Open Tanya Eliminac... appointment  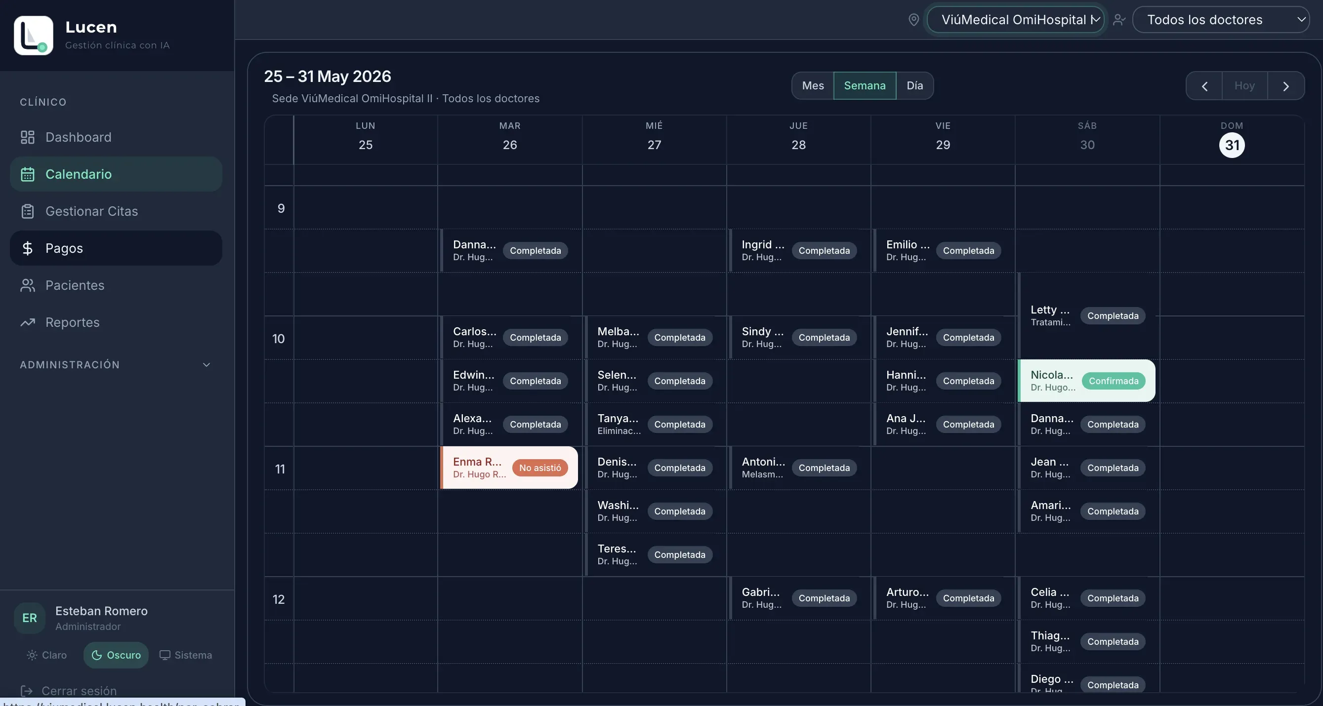(x=654, y=424)
